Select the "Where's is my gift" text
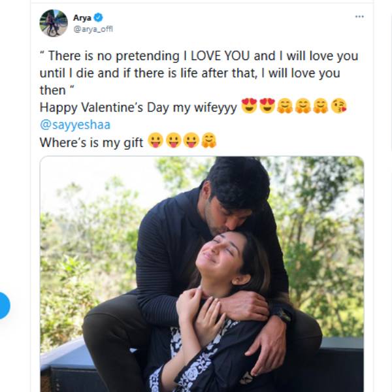The width and height of the screenshot is (392, 392). click(x=91, y=142)
